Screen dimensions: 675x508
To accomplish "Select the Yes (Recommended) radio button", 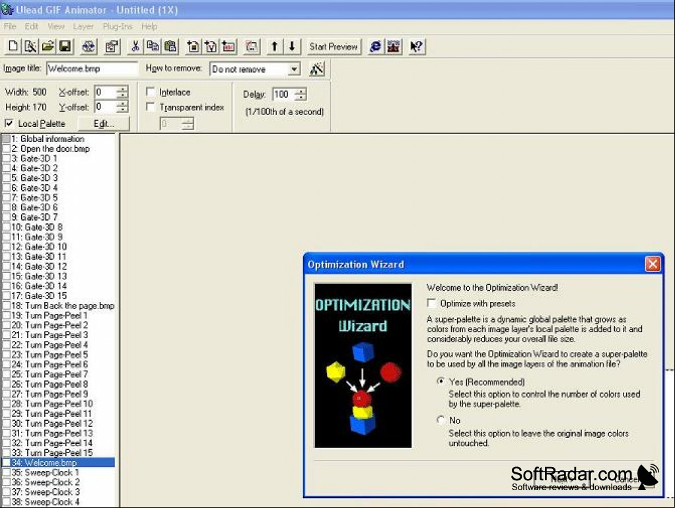I will [441, 381].
